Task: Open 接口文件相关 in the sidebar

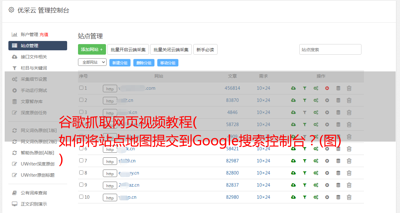Action: (x=34, y=57)
